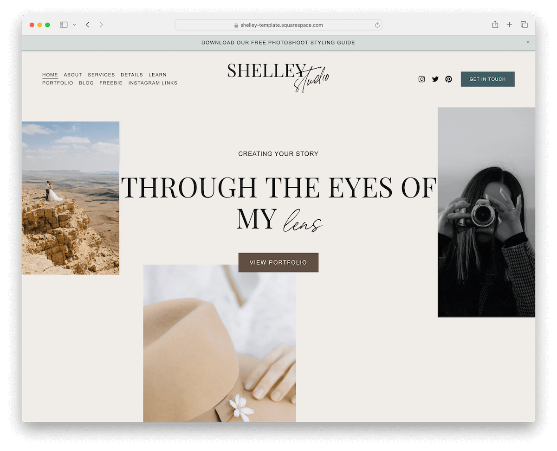Reload the page with refresh icon
557x451 pixels.
click(377, 25)
